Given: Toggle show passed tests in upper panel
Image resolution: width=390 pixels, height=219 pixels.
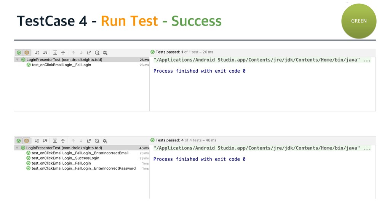Looking at the screenshot, I should [19, 52].
